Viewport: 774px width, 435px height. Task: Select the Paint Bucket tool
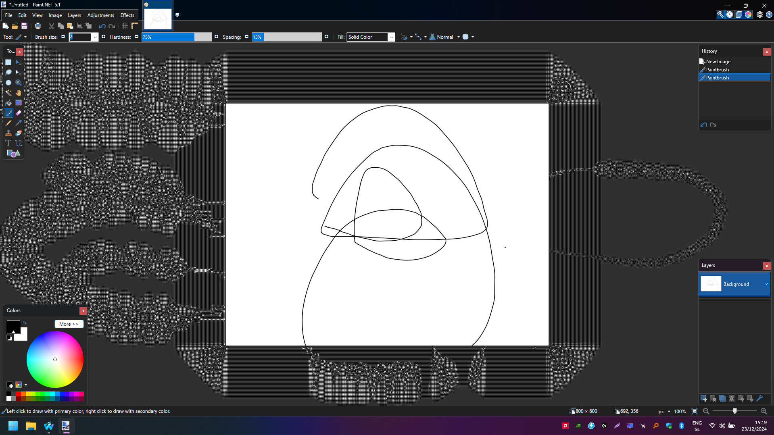(x=8, y=103)
